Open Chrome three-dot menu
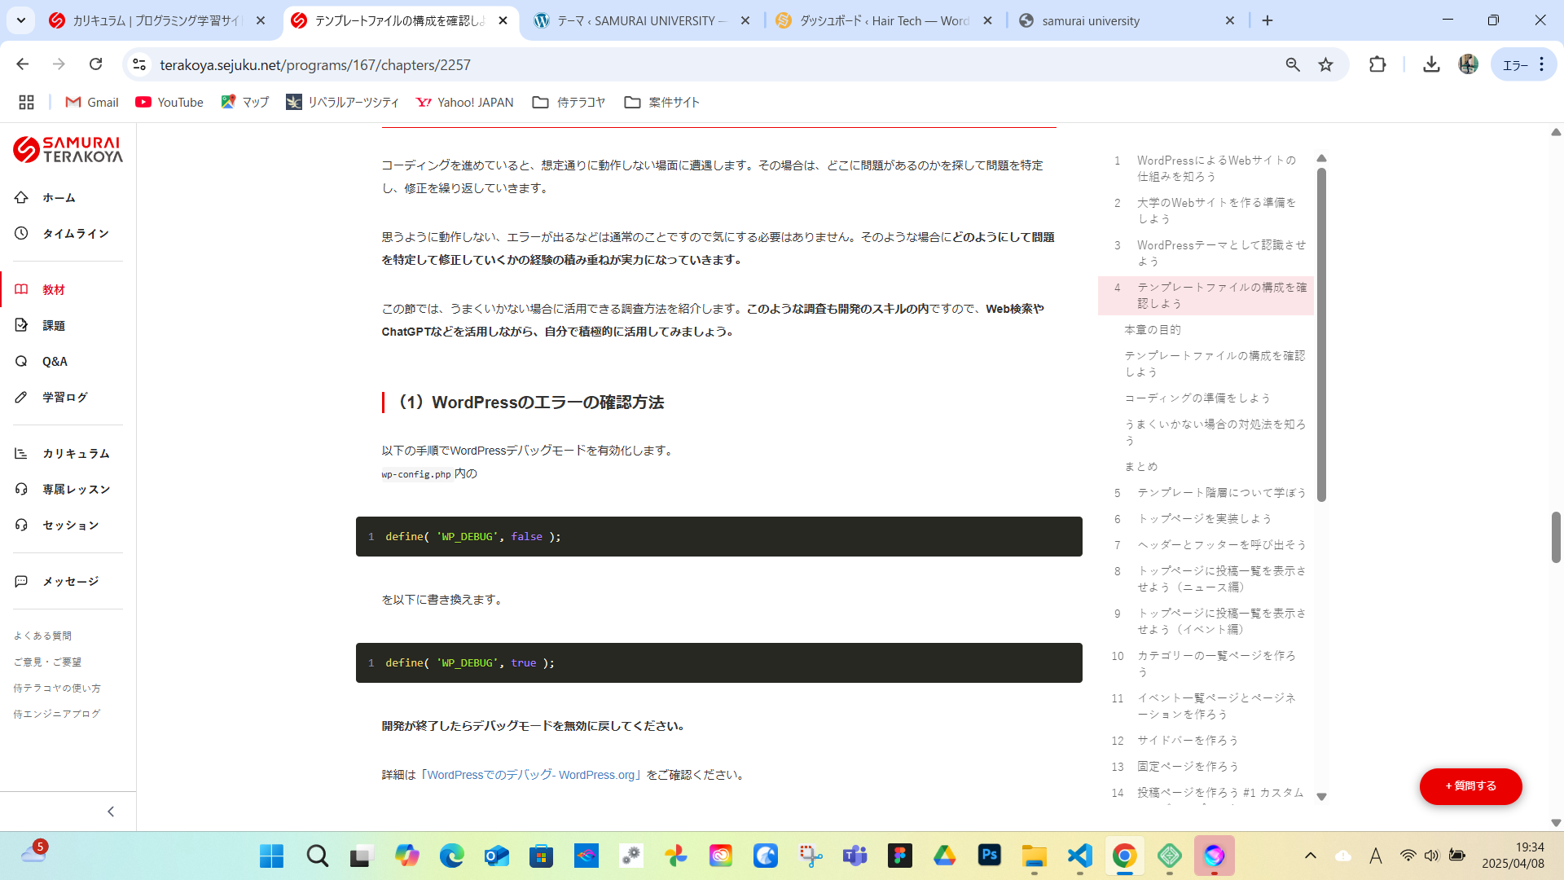Screen dimensions: 1564x880 click(1542, 64)
